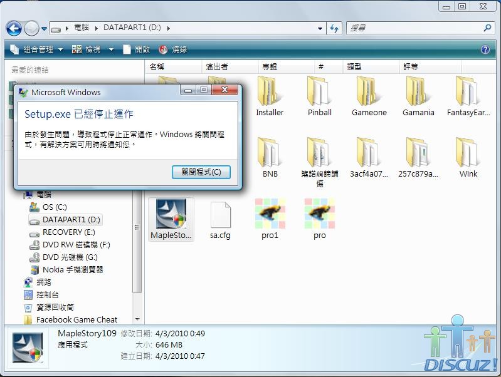Expand arrow after 電腦 breadcrumb
The image size is (501, 377).
[x=96, y=28]
